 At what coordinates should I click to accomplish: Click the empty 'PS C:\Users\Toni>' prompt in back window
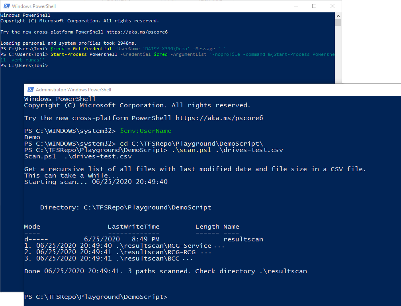click(x=24, y=65)
